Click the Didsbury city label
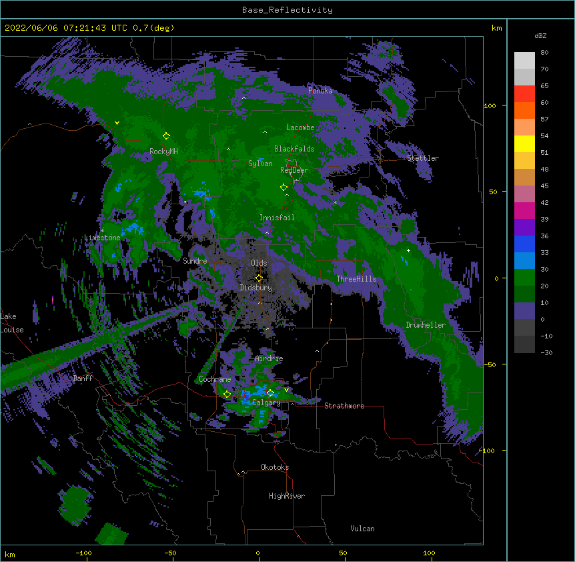This screenshot has width=575, height=562. tap(256, 288)
